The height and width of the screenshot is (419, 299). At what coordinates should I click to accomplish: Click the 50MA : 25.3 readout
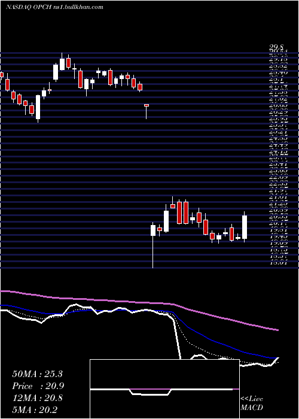pyautogui.click(x=37, y=374)
